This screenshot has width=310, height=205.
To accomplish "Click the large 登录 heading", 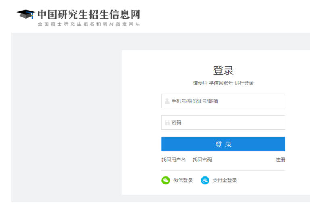I will (223, 70).
